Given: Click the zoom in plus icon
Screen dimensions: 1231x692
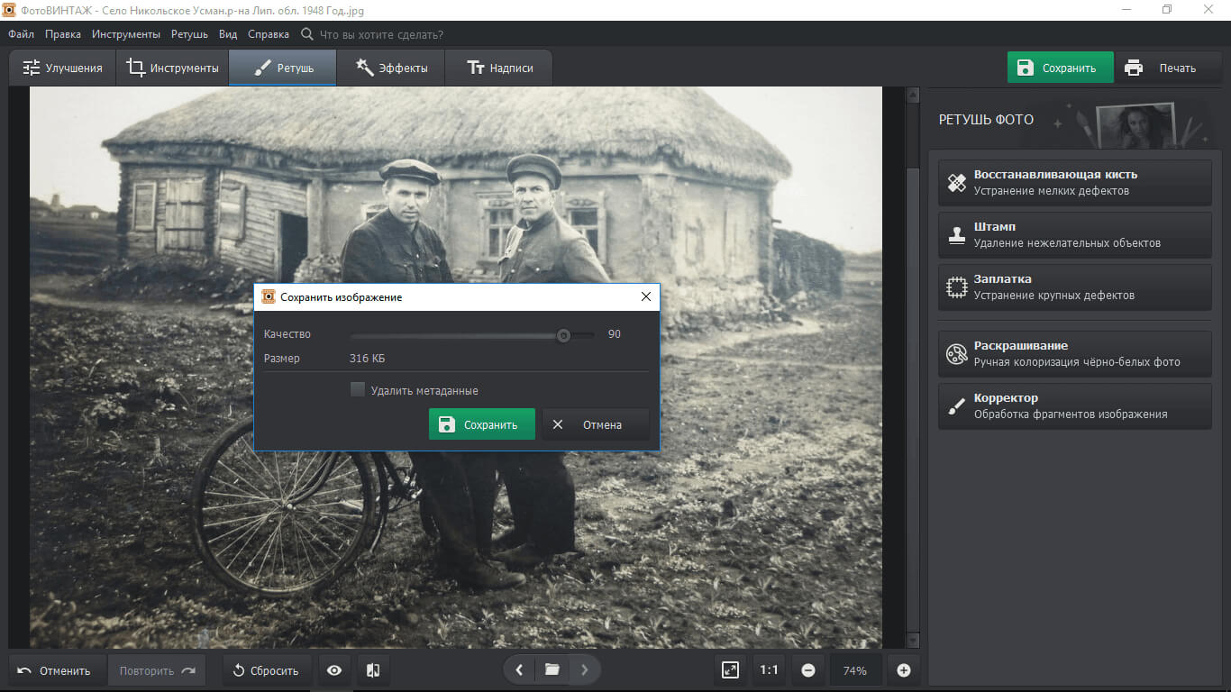Looking at the screenshot, I should click(x=904, y=670).
